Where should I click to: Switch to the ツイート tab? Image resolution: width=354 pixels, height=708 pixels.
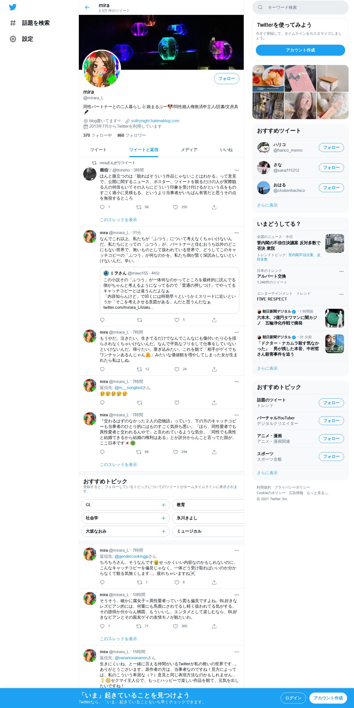coord(98,150)
